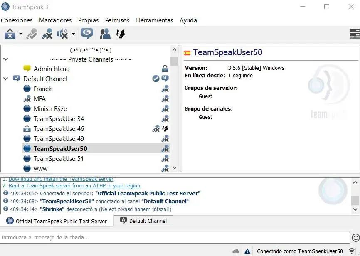Screen dimensions: 360x256
Task: Open 'Rent a TeamSpeak server from an ATHP' link
Action: (74, 185)
